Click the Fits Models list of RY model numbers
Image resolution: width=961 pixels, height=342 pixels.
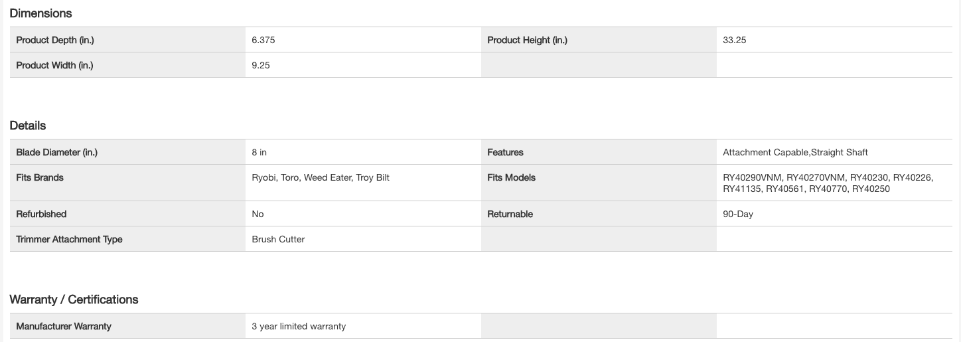pyautogui.click(x=828, y=183)
